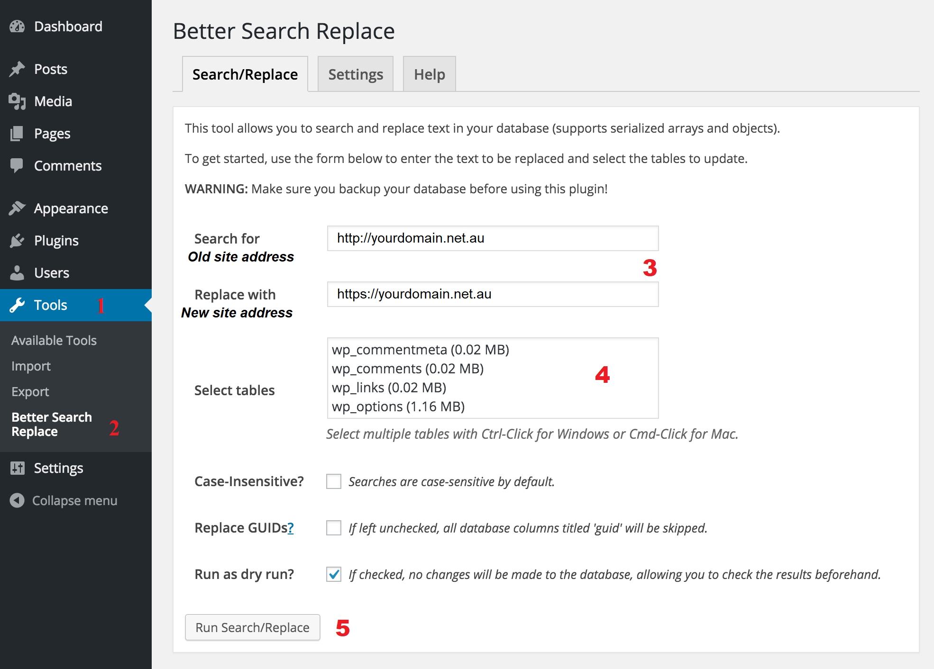Open the Plugins menu label
Screen dimensions: 934x669
pos(56,241)
